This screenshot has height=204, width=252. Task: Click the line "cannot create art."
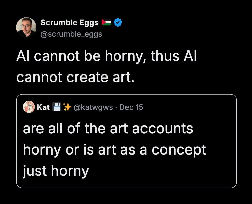[75, 77]
